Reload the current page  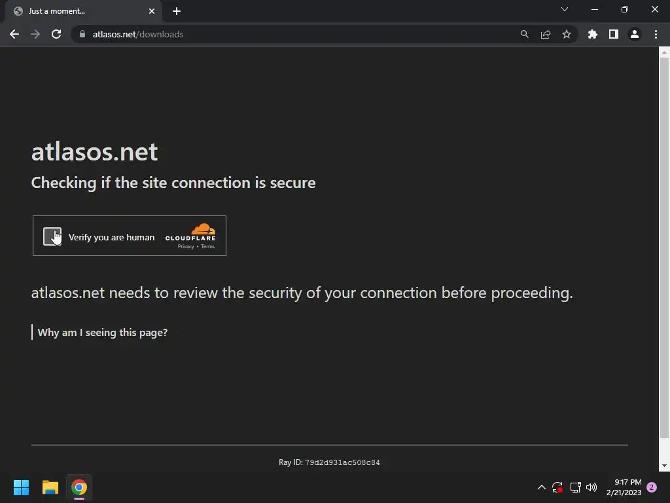click(56, 34)
